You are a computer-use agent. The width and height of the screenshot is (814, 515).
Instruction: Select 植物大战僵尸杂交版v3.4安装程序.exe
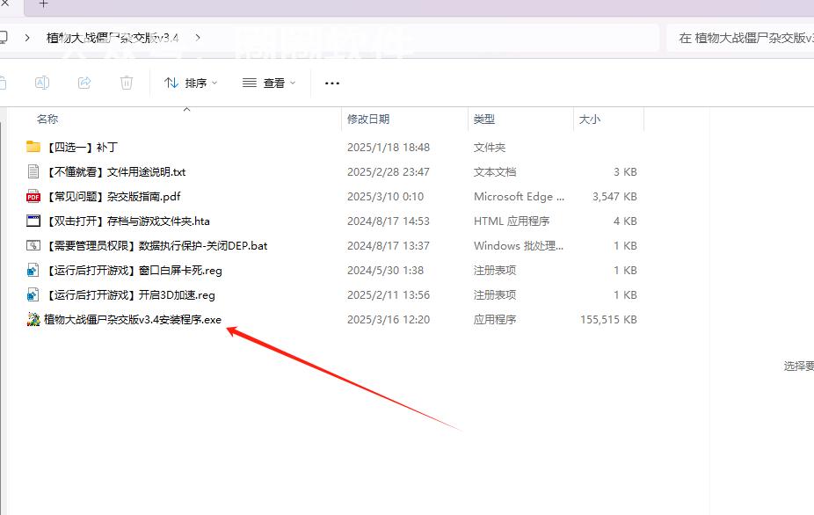[133, 319]
